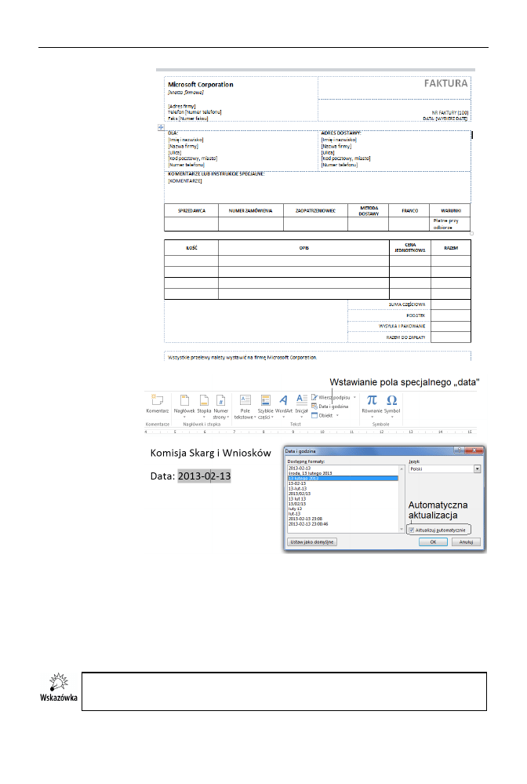Expand the Język dropdown showing Polski
The height and width of the screenshot is (784, 527).
tap(477, 469)
